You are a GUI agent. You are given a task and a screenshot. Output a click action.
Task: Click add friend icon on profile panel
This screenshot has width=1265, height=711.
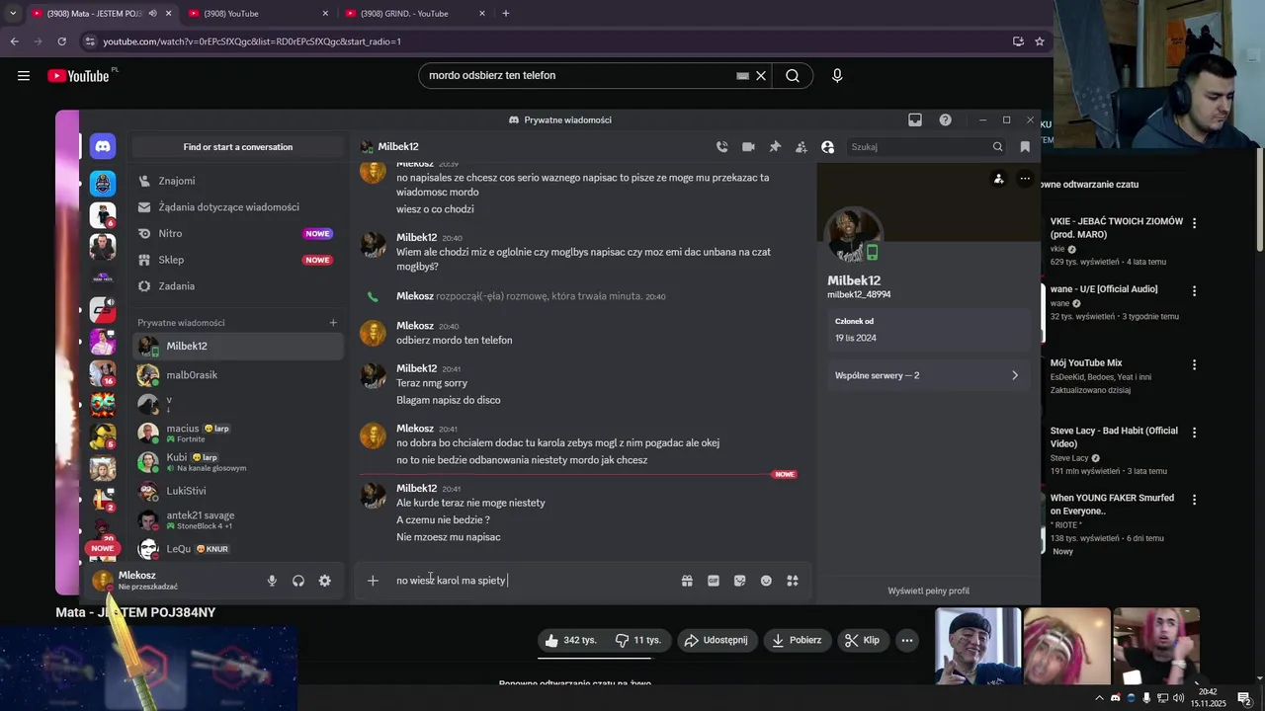coord(999,179)
